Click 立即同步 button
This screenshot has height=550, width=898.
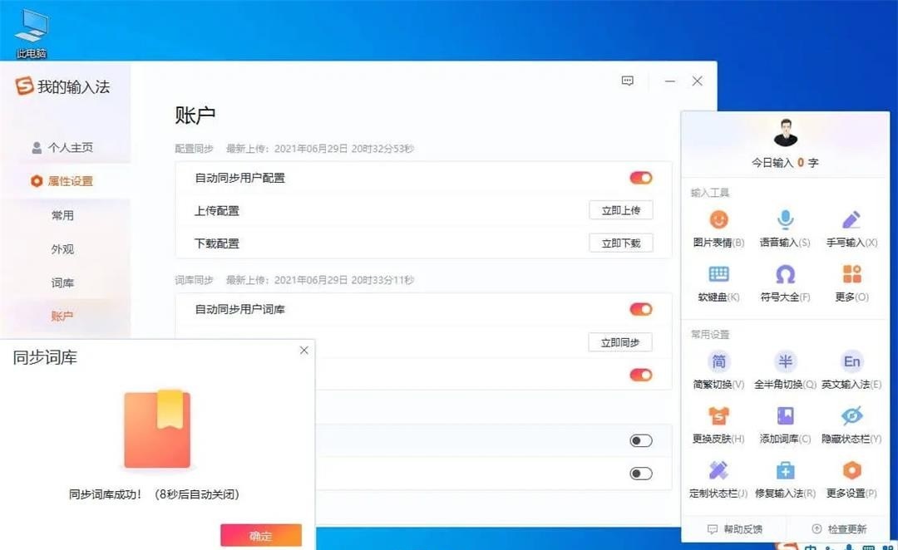click(x=620, y=342)
